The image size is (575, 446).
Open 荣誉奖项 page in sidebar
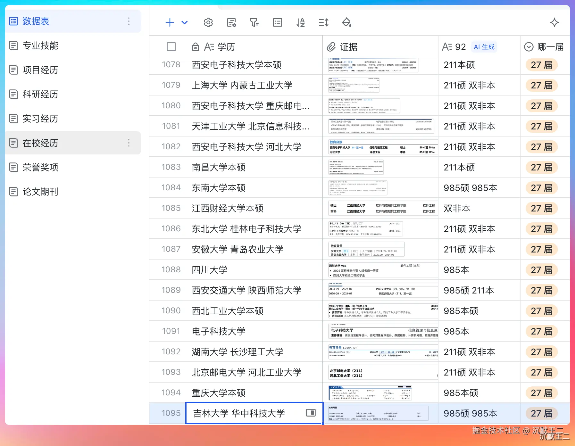(x=73, y=167)
